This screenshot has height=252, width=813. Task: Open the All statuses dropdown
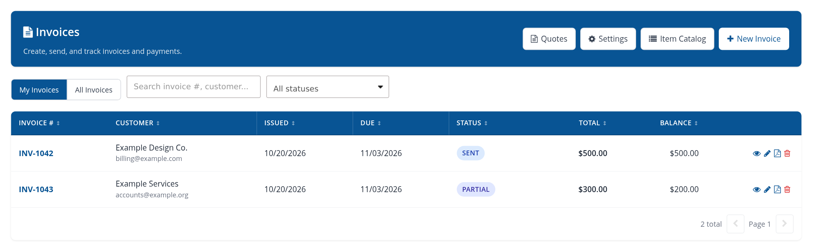(x=328, y=87)
